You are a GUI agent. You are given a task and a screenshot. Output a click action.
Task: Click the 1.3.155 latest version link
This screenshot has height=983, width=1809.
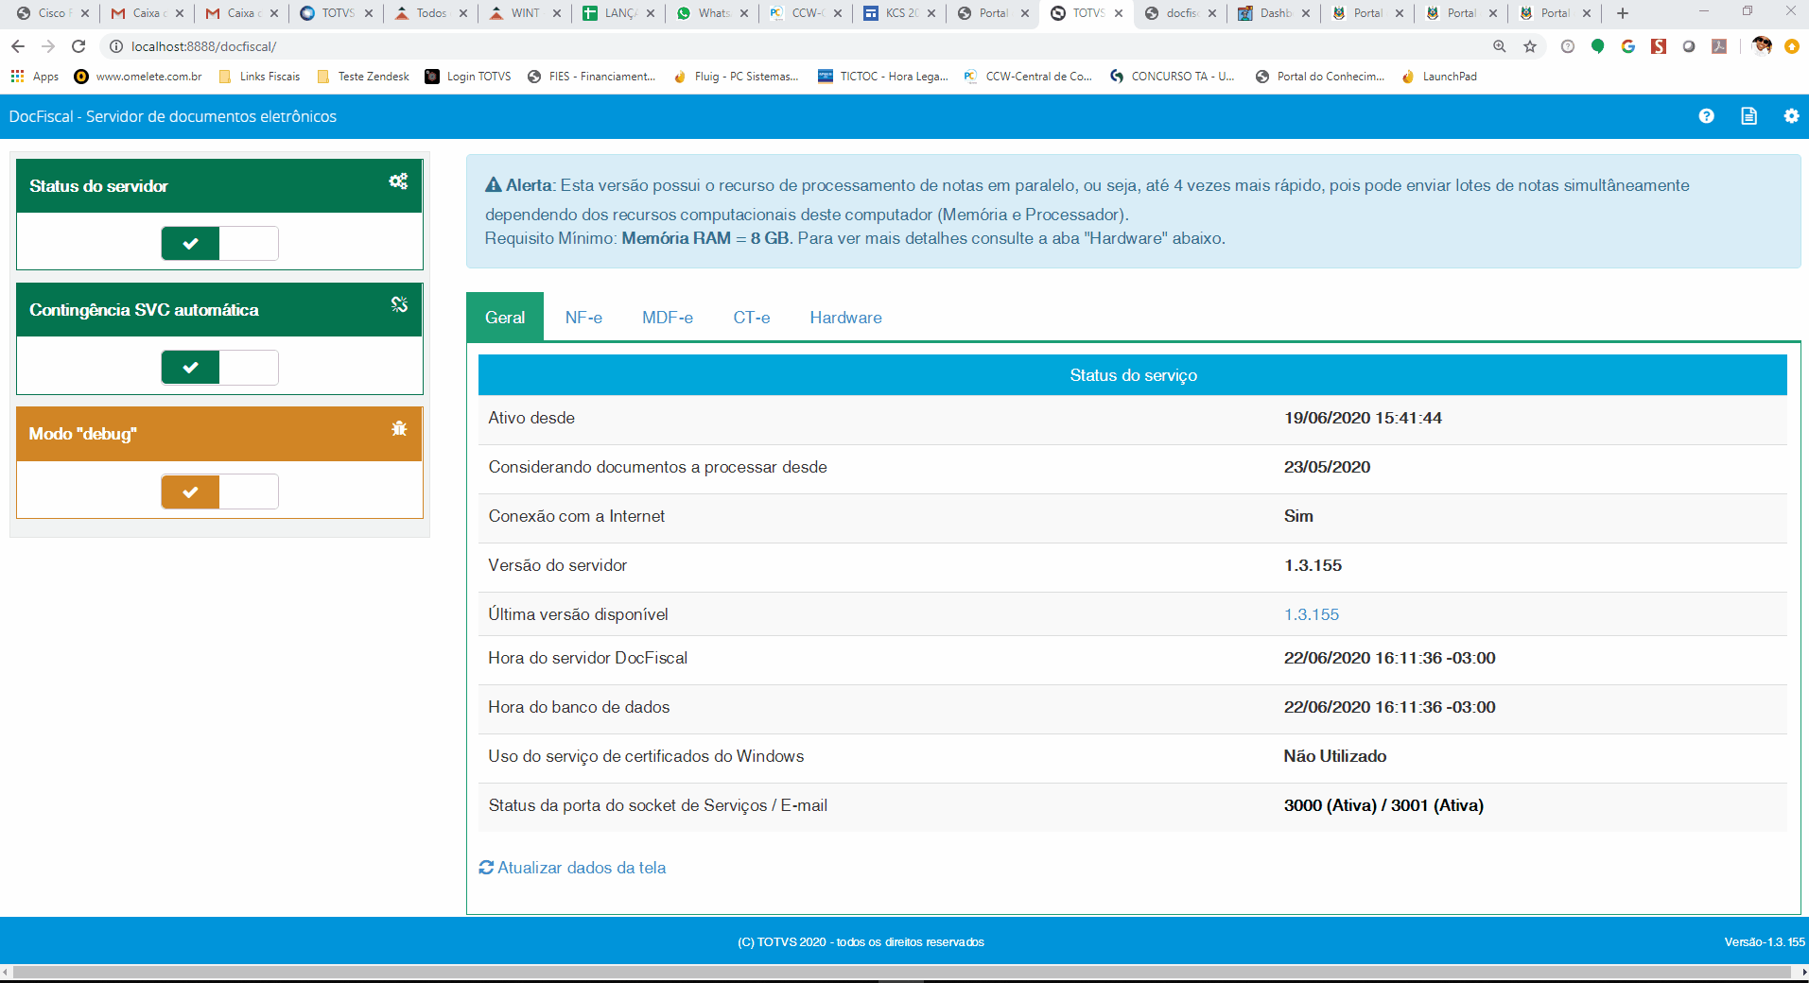[x=1311, y=614]
